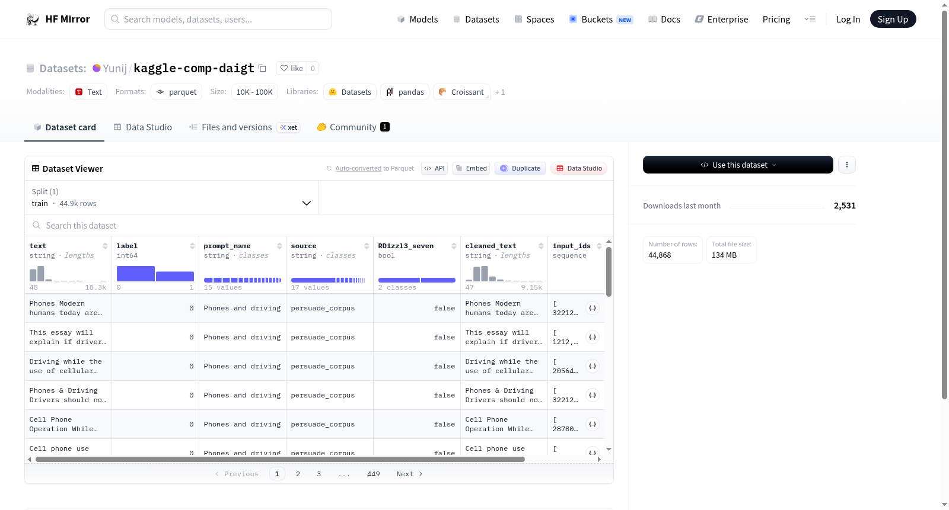The image size is (949, 510).
Task: Sort by the RDizzl3_seven column
Action: (454, 246)
